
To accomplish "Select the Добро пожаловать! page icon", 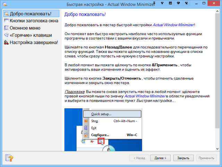I will [x=6, y=14].
